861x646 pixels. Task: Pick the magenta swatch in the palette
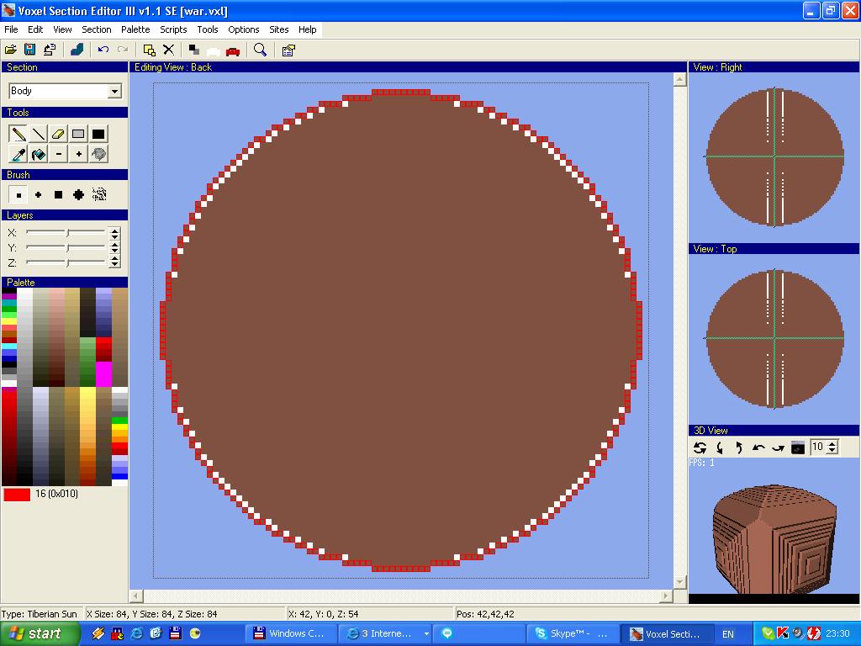(x=103, y=374)
